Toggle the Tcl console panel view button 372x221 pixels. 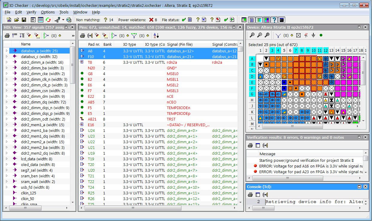click(281, 20)
